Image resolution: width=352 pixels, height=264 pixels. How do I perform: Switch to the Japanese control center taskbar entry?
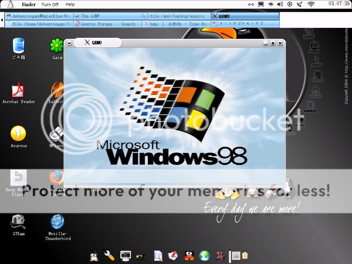(245, 24)
